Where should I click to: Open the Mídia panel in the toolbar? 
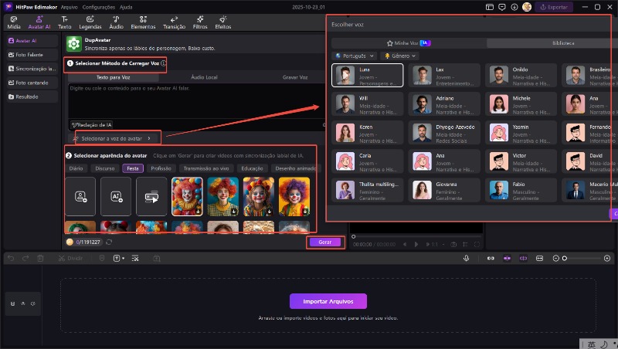pyautogui.click(x=14, y=22)
